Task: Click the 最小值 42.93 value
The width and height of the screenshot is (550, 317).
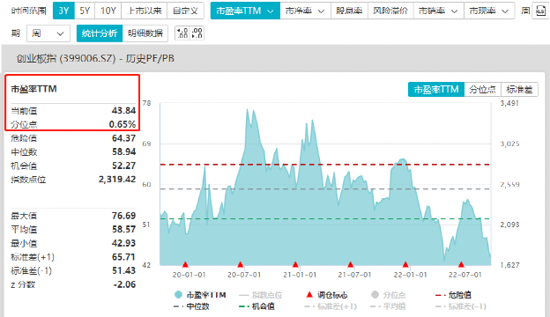Action: coord(123,243)
